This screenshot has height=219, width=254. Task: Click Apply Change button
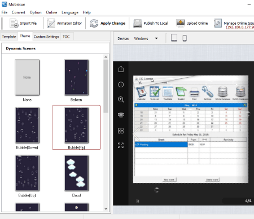coord(107,23)
